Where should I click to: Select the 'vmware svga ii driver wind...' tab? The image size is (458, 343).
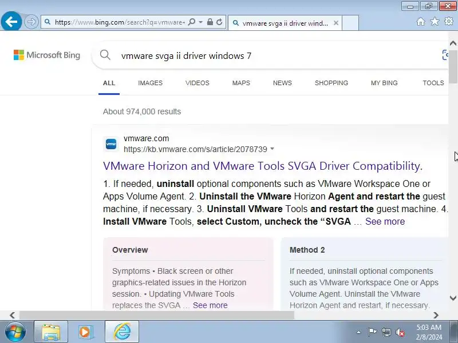pos(285,23)
